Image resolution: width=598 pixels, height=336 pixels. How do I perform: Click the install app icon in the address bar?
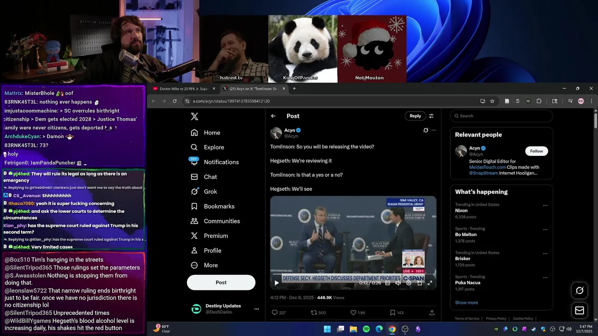pyautogui.click(x=483, y=101)
